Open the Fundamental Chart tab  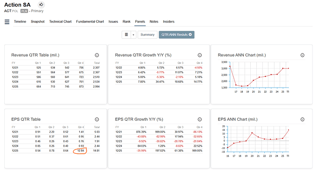click(x=90, y=21)
